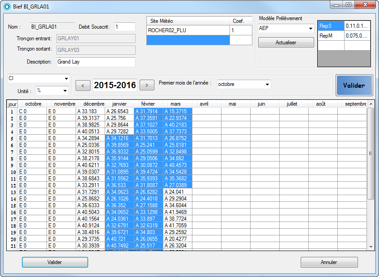This screenshot has height=277, width=379.
Task: Select the RepS parameter cell
Action: (x=331, y=26)
